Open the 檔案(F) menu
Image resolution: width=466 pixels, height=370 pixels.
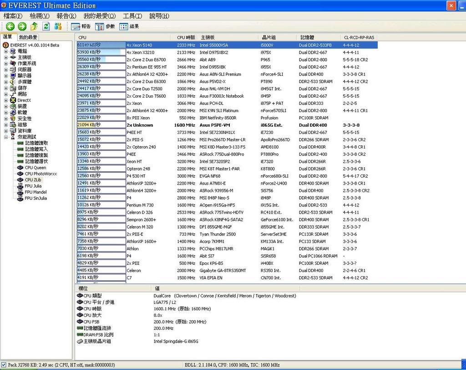pos(13,16)
